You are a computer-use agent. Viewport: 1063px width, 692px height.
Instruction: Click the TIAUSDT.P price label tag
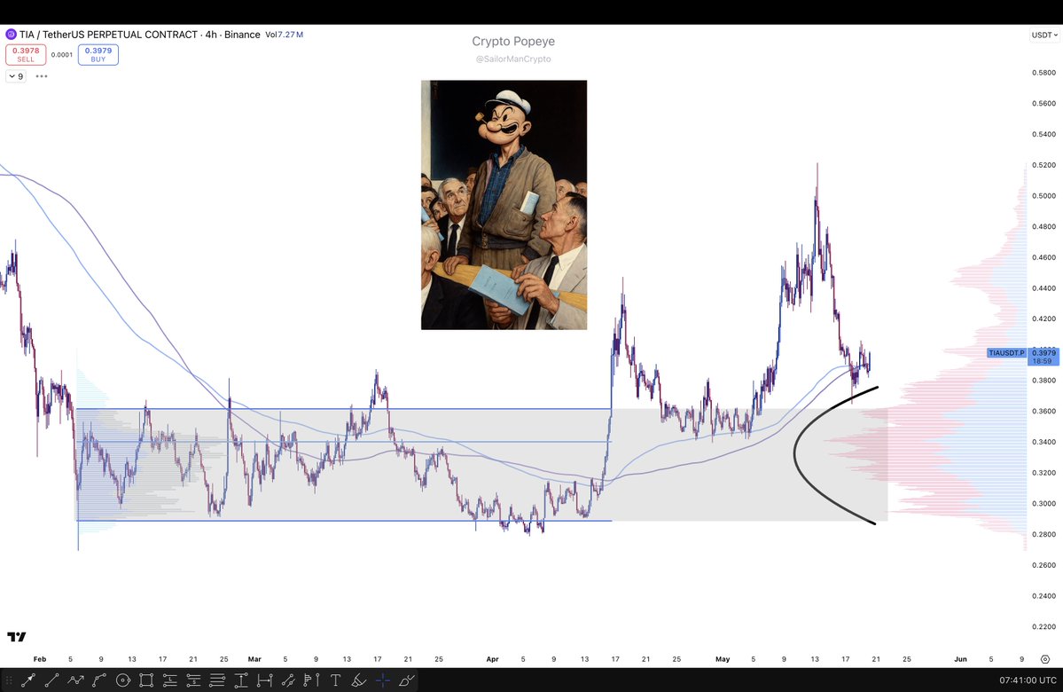(1006, 353)
